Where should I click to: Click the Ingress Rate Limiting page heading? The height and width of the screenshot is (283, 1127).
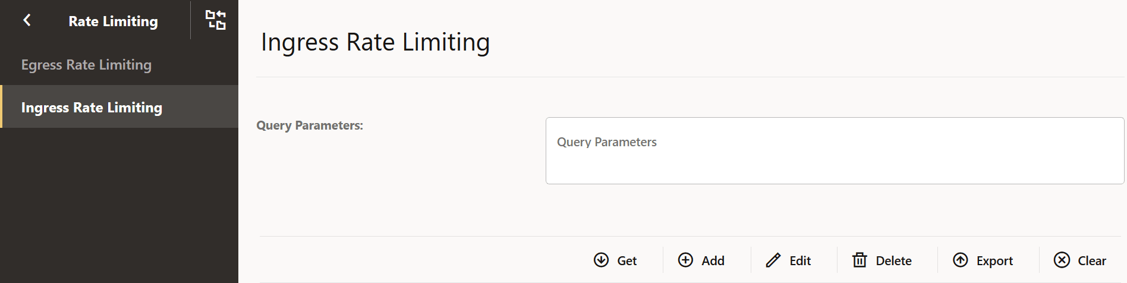coord(375,42)
